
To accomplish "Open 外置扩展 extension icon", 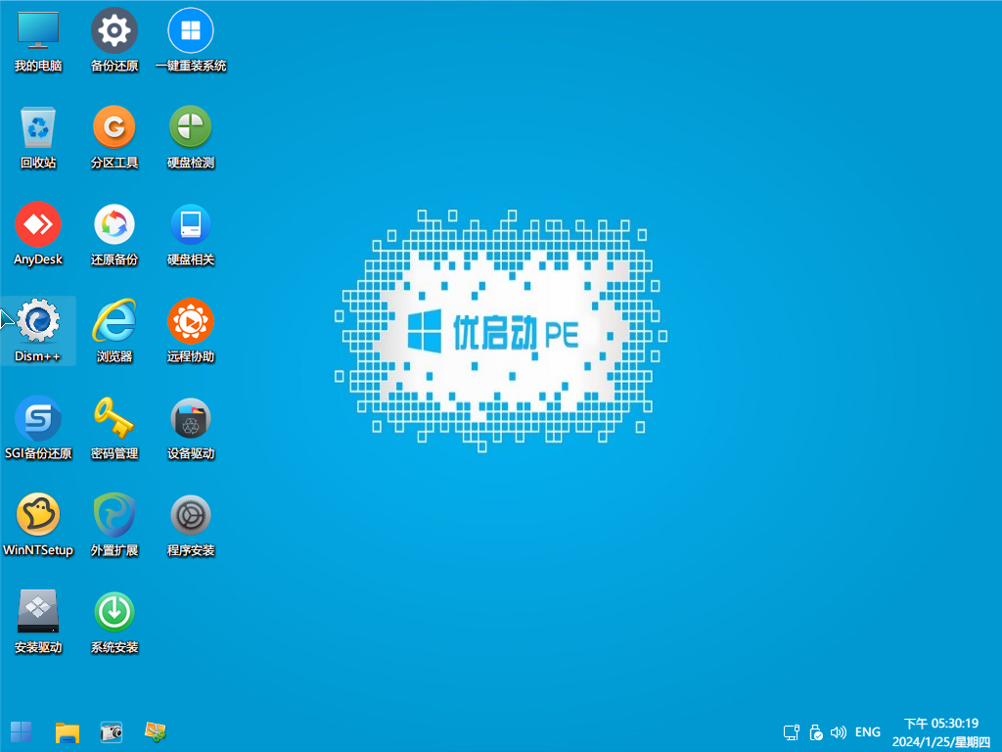I will (x=114, y=525).
